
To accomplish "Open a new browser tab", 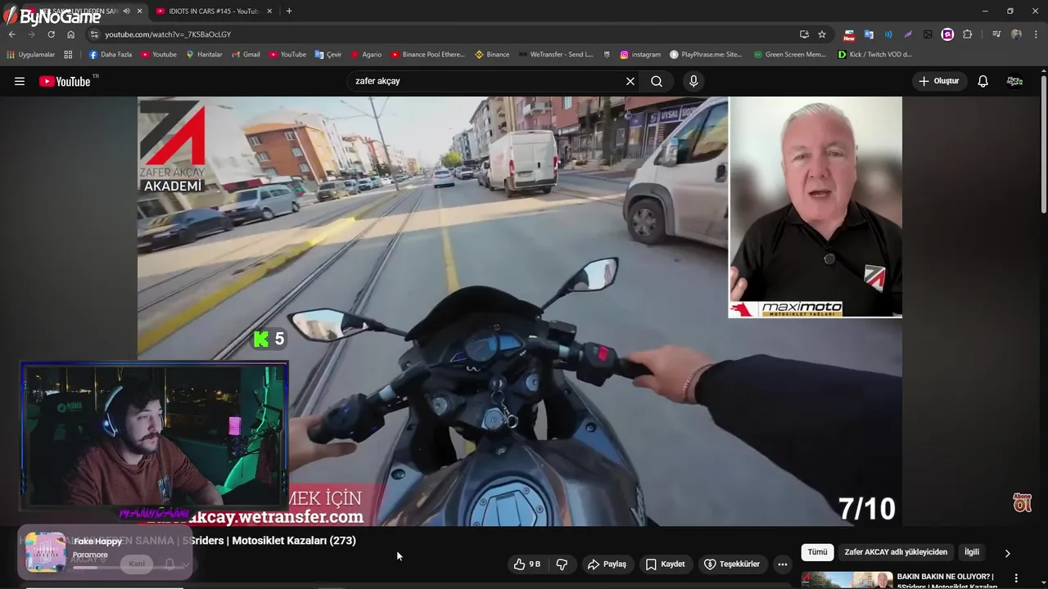I will [x=289, y=11].
